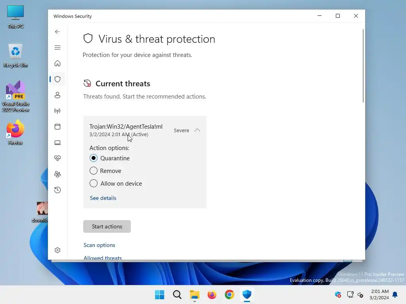Select Recycle Bin desktop icon
The height and width of the screenshot is (304, 406).
(x=15, y=55)
